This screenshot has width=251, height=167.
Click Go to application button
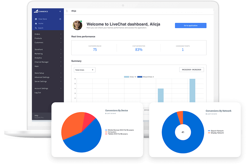point(191,25)
